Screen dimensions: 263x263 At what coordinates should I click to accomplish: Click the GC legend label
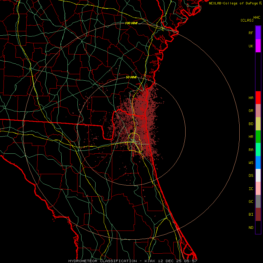251,202
